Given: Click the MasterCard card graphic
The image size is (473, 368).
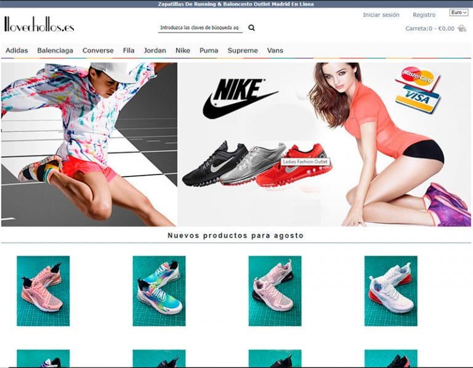Looking at the screenshot, I should coord(418,77).
